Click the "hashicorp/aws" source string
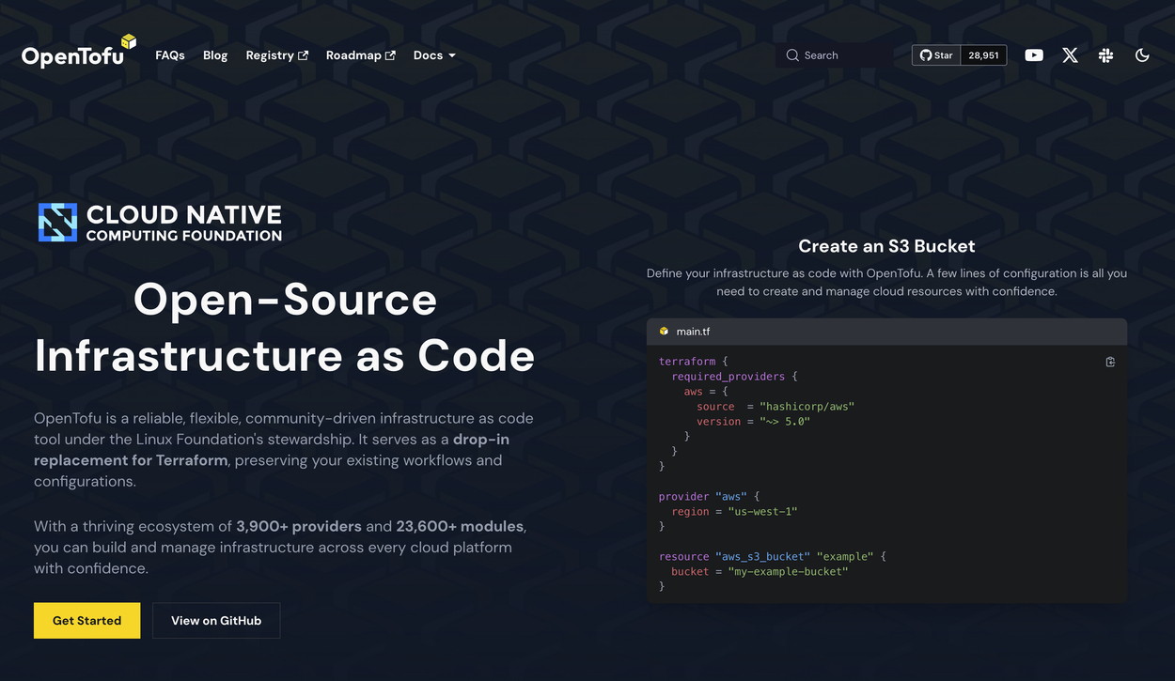The image size is (1175, 681). 807,407
